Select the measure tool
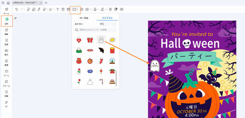The height and width of the screenshot is (118, 245). pos(87,9)
